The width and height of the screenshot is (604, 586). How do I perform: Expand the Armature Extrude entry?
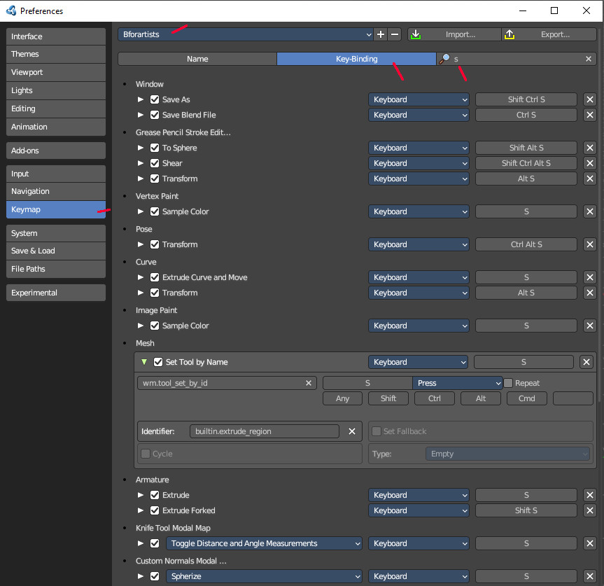[x=141, y=495]
